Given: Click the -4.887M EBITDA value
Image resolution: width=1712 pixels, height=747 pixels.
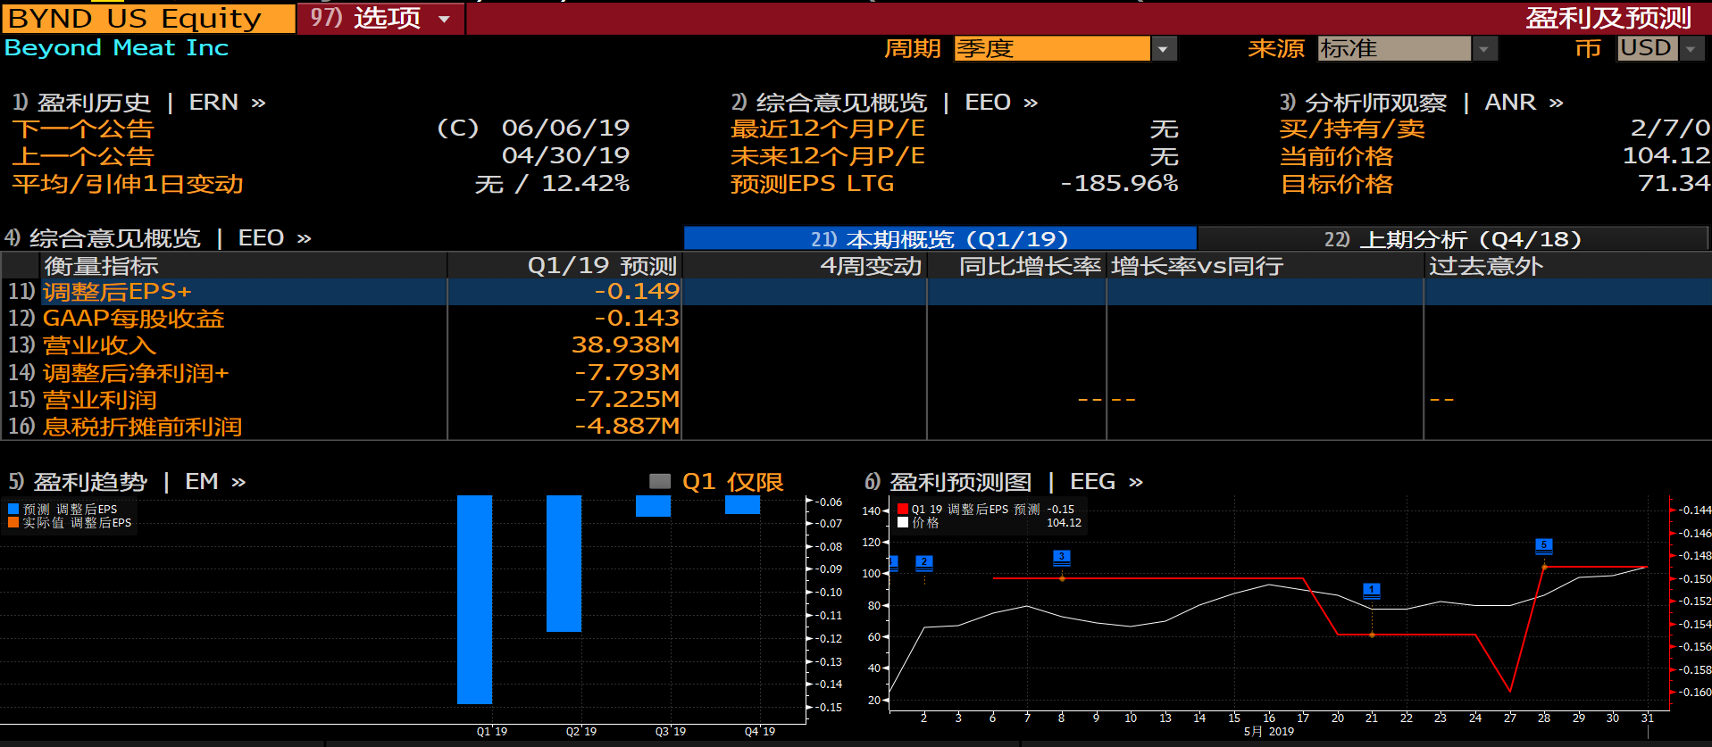Looking at the screenshot, I should click(627, 427).
